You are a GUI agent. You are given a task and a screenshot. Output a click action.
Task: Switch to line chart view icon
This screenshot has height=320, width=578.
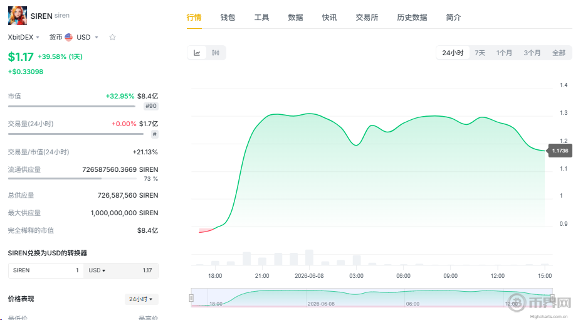(197, 53)
